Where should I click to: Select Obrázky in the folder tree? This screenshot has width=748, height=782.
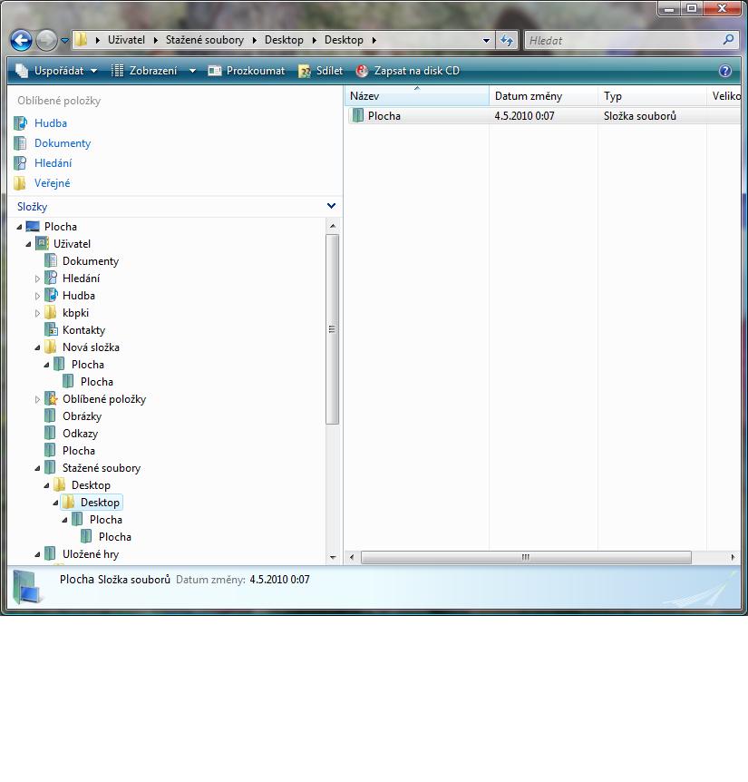click(x=82, y=416)
